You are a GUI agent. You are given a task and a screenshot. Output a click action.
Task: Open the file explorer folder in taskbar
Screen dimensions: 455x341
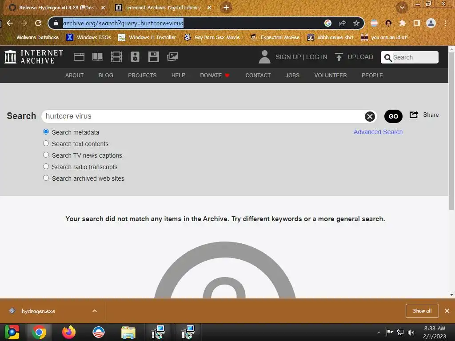(x=128, y=332)
